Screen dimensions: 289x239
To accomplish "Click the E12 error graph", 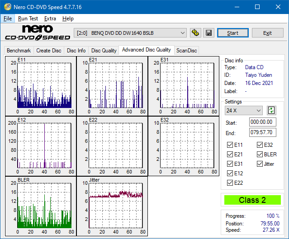I will [x=41, y=146].
